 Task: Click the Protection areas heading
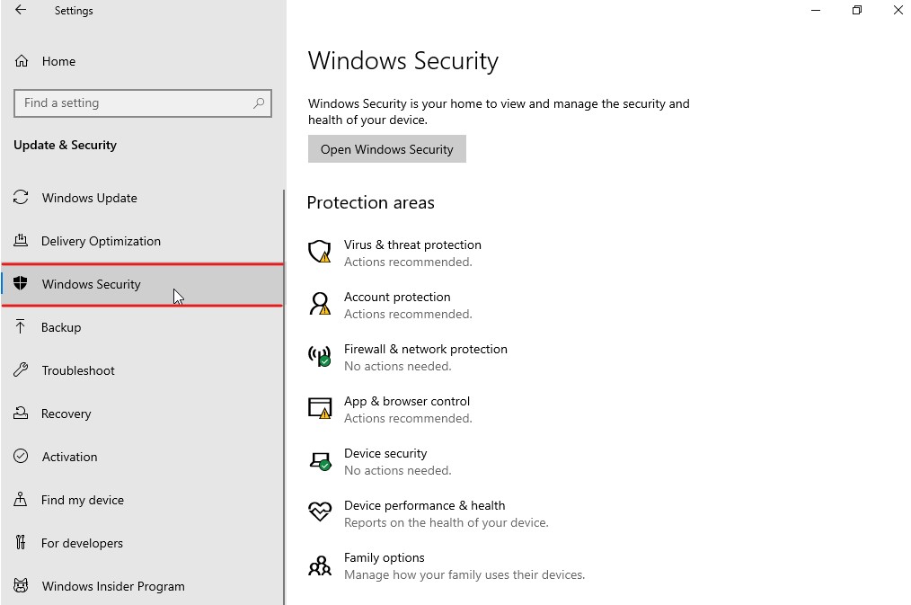tap(371, 202)
